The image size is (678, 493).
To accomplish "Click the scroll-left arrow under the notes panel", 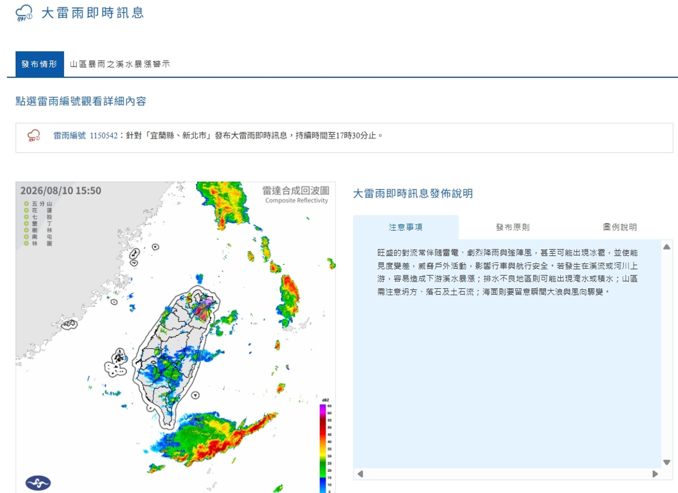I will point(360,474).
